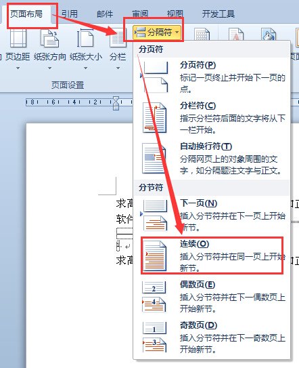Click the watermark icon right of 分隔符

point(202,35)
